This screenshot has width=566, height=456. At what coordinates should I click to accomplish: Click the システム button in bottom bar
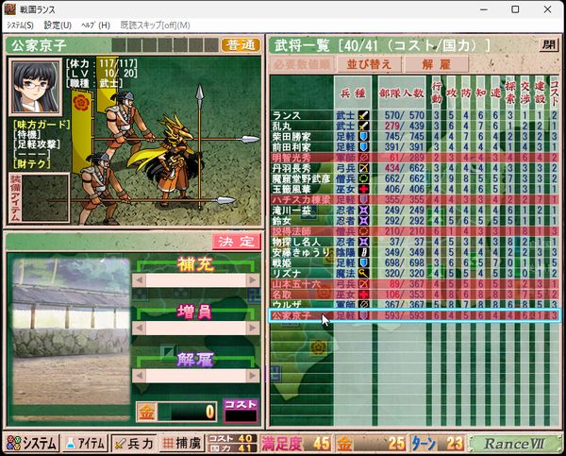coord(32,444)
